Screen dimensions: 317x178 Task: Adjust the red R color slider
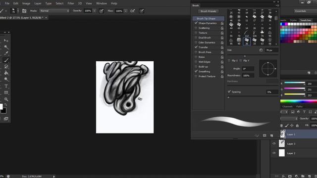(295, 83)
